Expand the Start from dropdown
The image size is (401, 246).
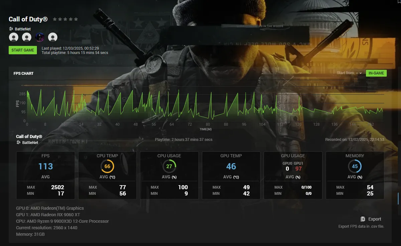(359, 73)
